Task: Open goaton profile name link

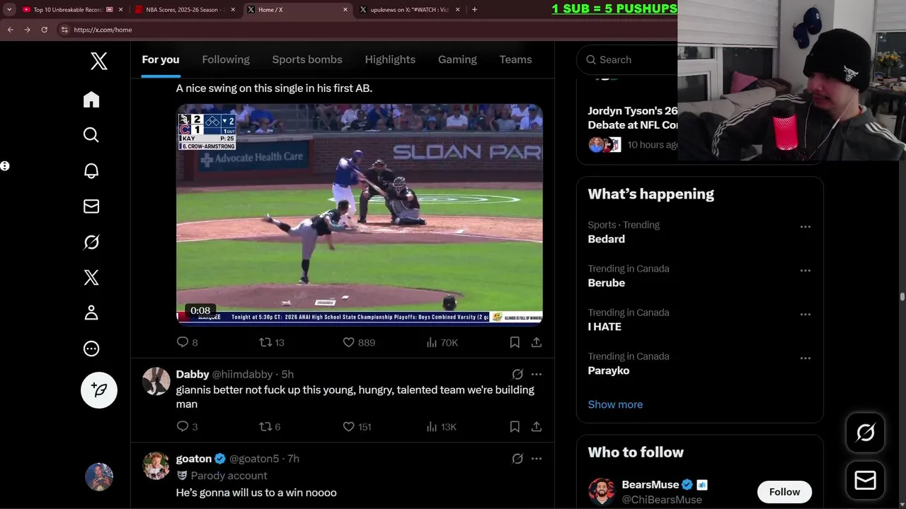Action: [x=194, y=458]
